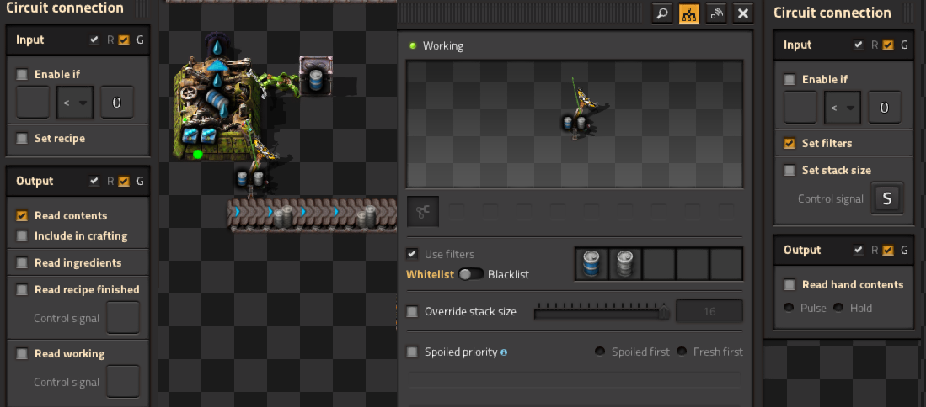
Task: Toggle Output green wire G above Read hand contents
Action: 887,250
